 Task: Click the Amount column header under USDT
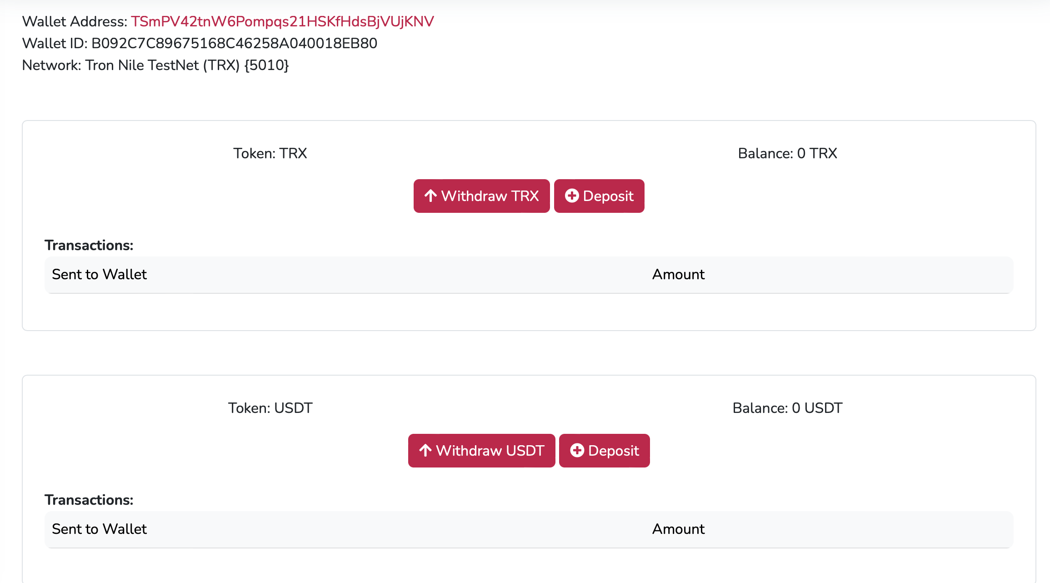click(678, 529)
